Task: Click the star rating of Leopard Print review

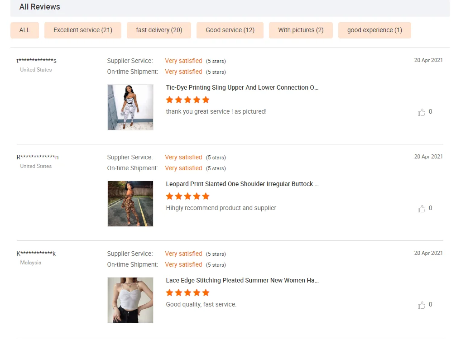Action: (x=187, y=196)
